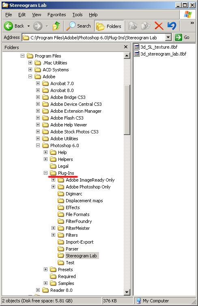
Task: Expand the Adobe Bridge CS3 folder
Action: pos(38,97)
